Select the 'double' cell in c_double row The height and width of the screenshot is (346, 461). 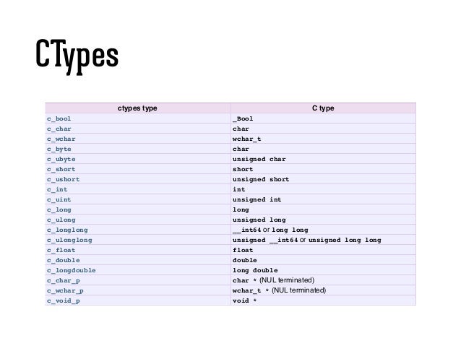click(323, 260)
